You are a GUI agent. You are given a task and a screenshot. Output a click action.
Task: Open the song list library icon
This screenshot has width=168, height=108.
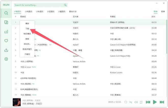coord(6,22)
